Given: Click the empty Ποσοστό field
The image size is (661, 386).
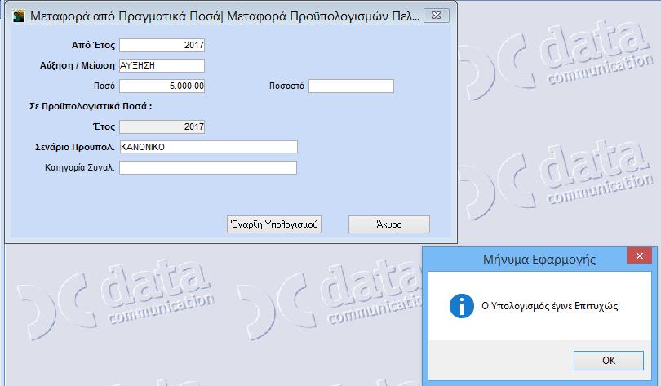Looking at the screenshot, I should pyautogui.click(x=351, y=86).
